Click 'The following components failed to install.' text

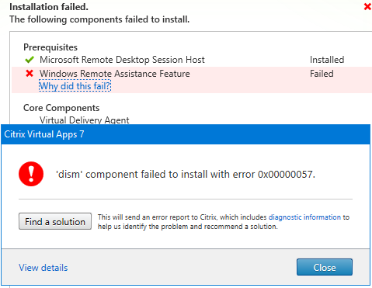point(99,19)
